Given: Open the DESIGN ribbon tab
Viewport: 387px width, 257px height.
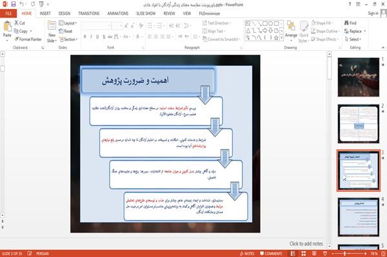Looking at the screenshot, I should (x=64, y=14).
